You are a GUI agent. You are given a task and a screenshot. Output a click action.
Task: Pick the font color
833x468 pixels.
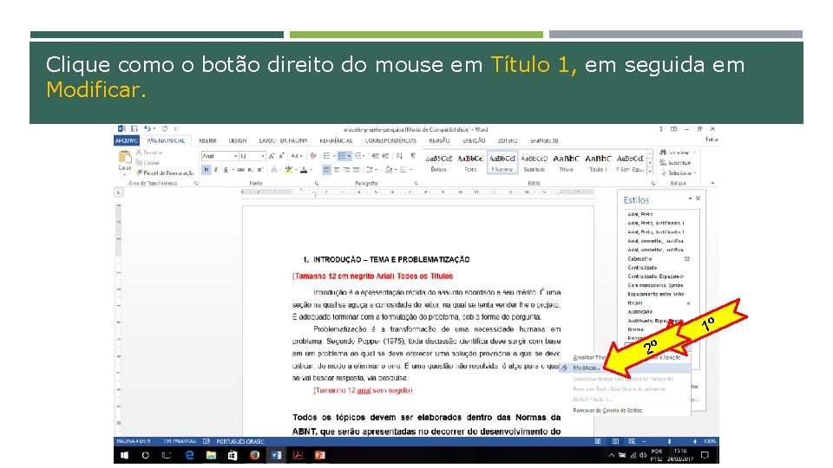304,170
